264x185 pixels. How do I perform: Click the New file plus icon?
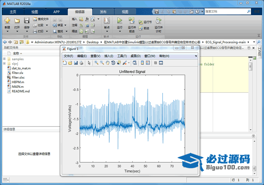pyautogui.click(x=7, y=20)
